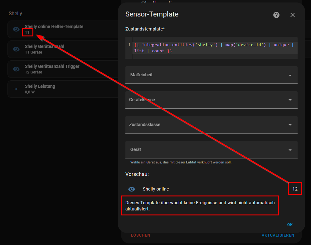Open the help icon in Sensor-Template dialog
This screenshot has height=245, width=311.
[x=276, y=15]
